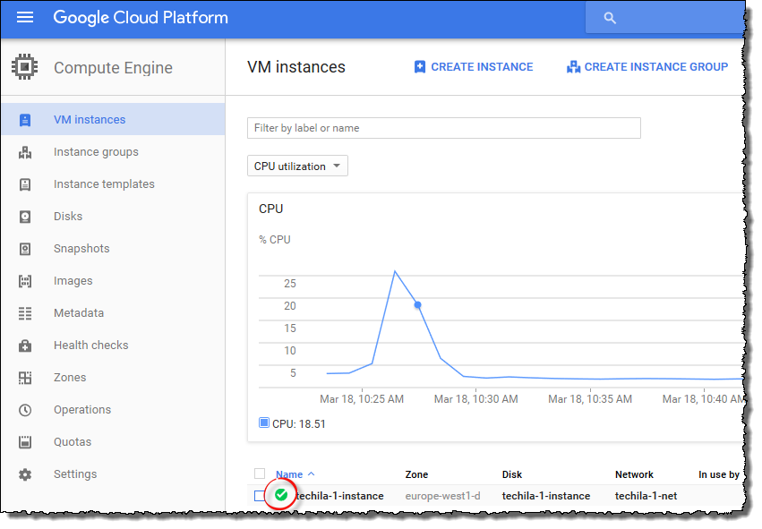Select Instance groups in sidebar
Screen dimensions: 762x529
pos(96,152)
